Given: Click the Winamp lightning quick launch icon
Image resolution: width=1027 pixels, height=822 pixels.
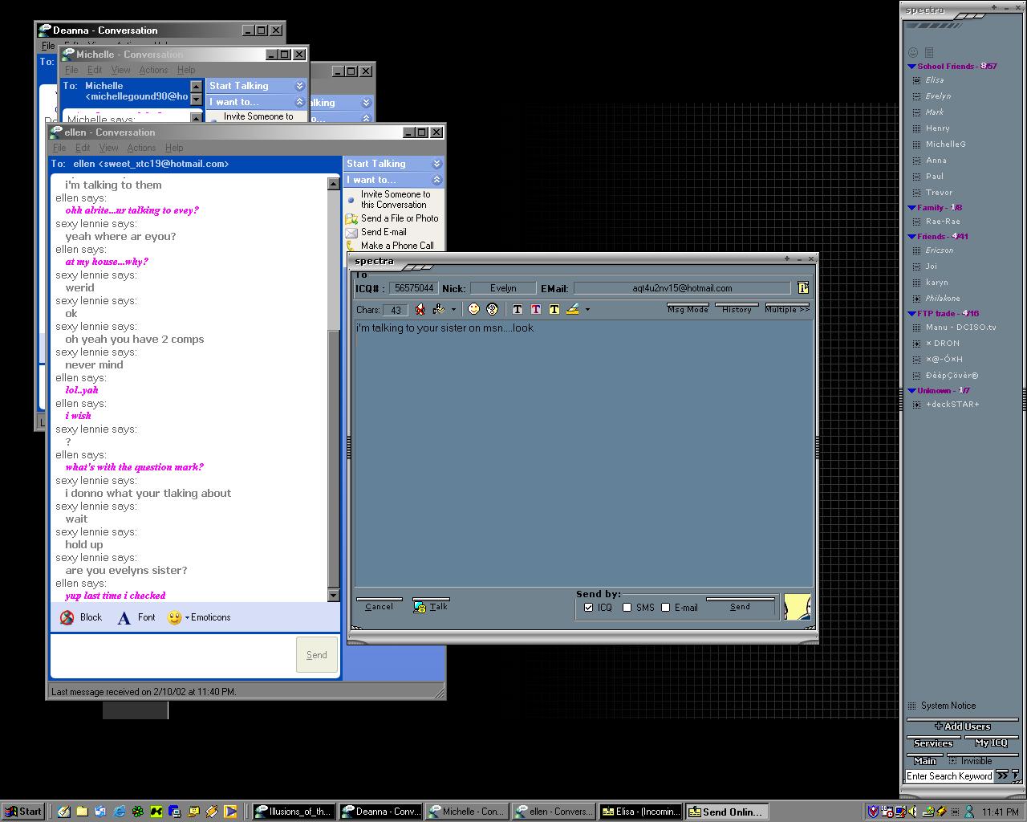Looking at the screenshot, I should 211,812.
